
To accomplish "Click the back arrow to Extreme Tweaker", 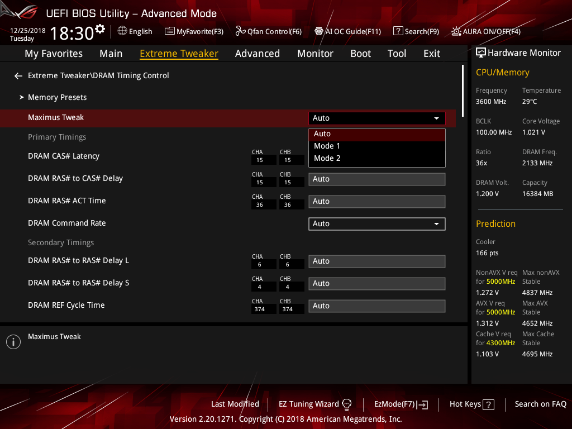I will click(18, 76).
